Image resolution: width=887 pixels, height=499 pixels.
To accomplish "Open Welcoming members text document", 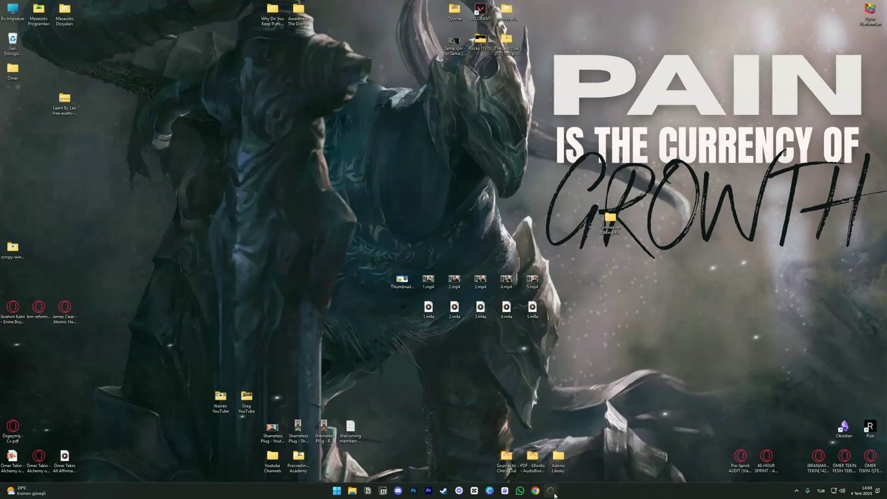I will click(350, 432).
